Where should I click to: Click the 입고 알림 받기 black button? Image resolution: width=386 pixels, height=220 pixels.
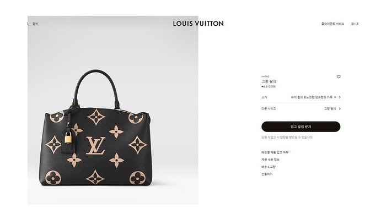301,127
